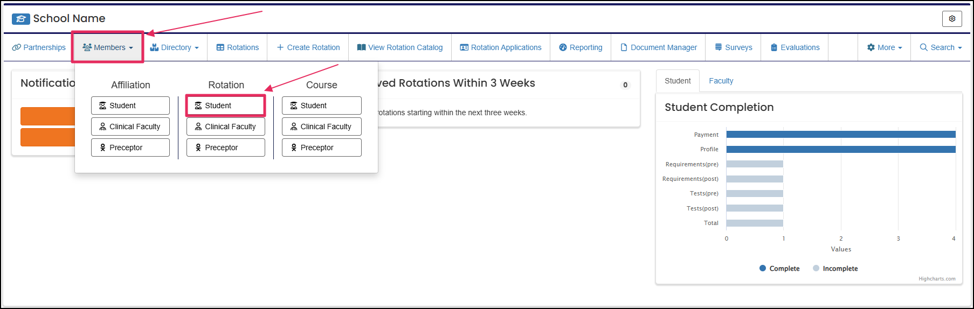Click the Tests(post) incomplete bar
The height and width of the screenshot is (309, 974).
point(755,208)
